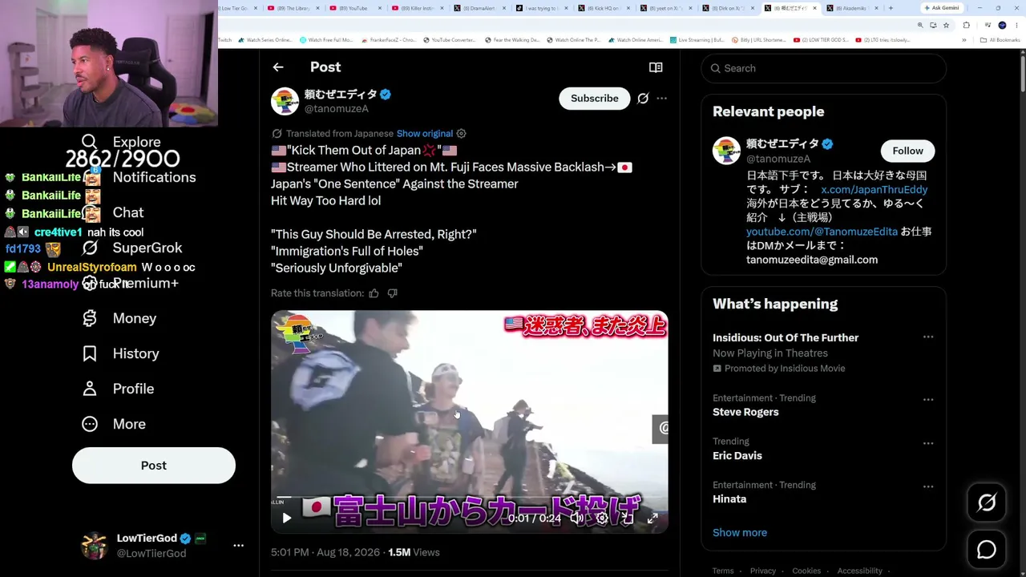Click the Grok icon beside Subscribe button
This screenshot has height=577, width=1026.
pyautogui.click(x=643, y=99)
